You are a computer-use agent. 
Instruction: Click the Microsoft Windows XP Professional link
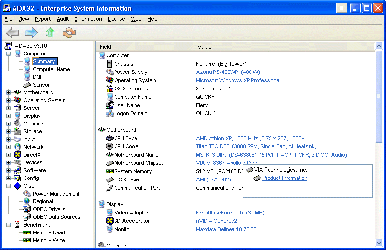[x=238, y=80]
